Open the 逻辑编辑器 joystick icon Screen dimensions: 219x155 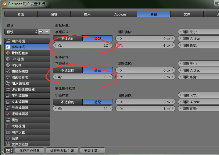[8, 114]
